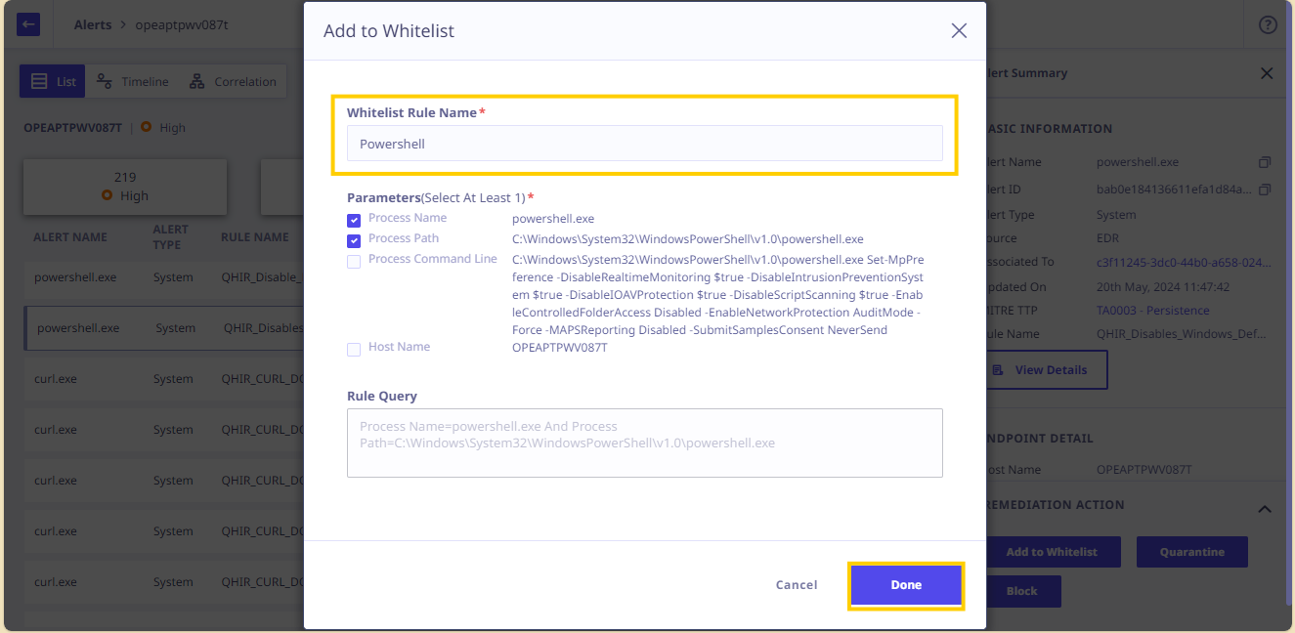Click the Alerts breadcrumb

point(93,24)
